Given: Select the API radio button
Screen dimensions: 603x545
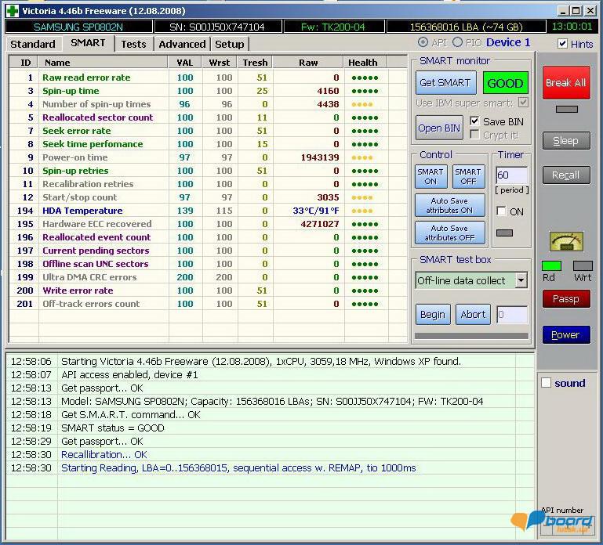Looking at the screenshot, I should tap(423, 42).
